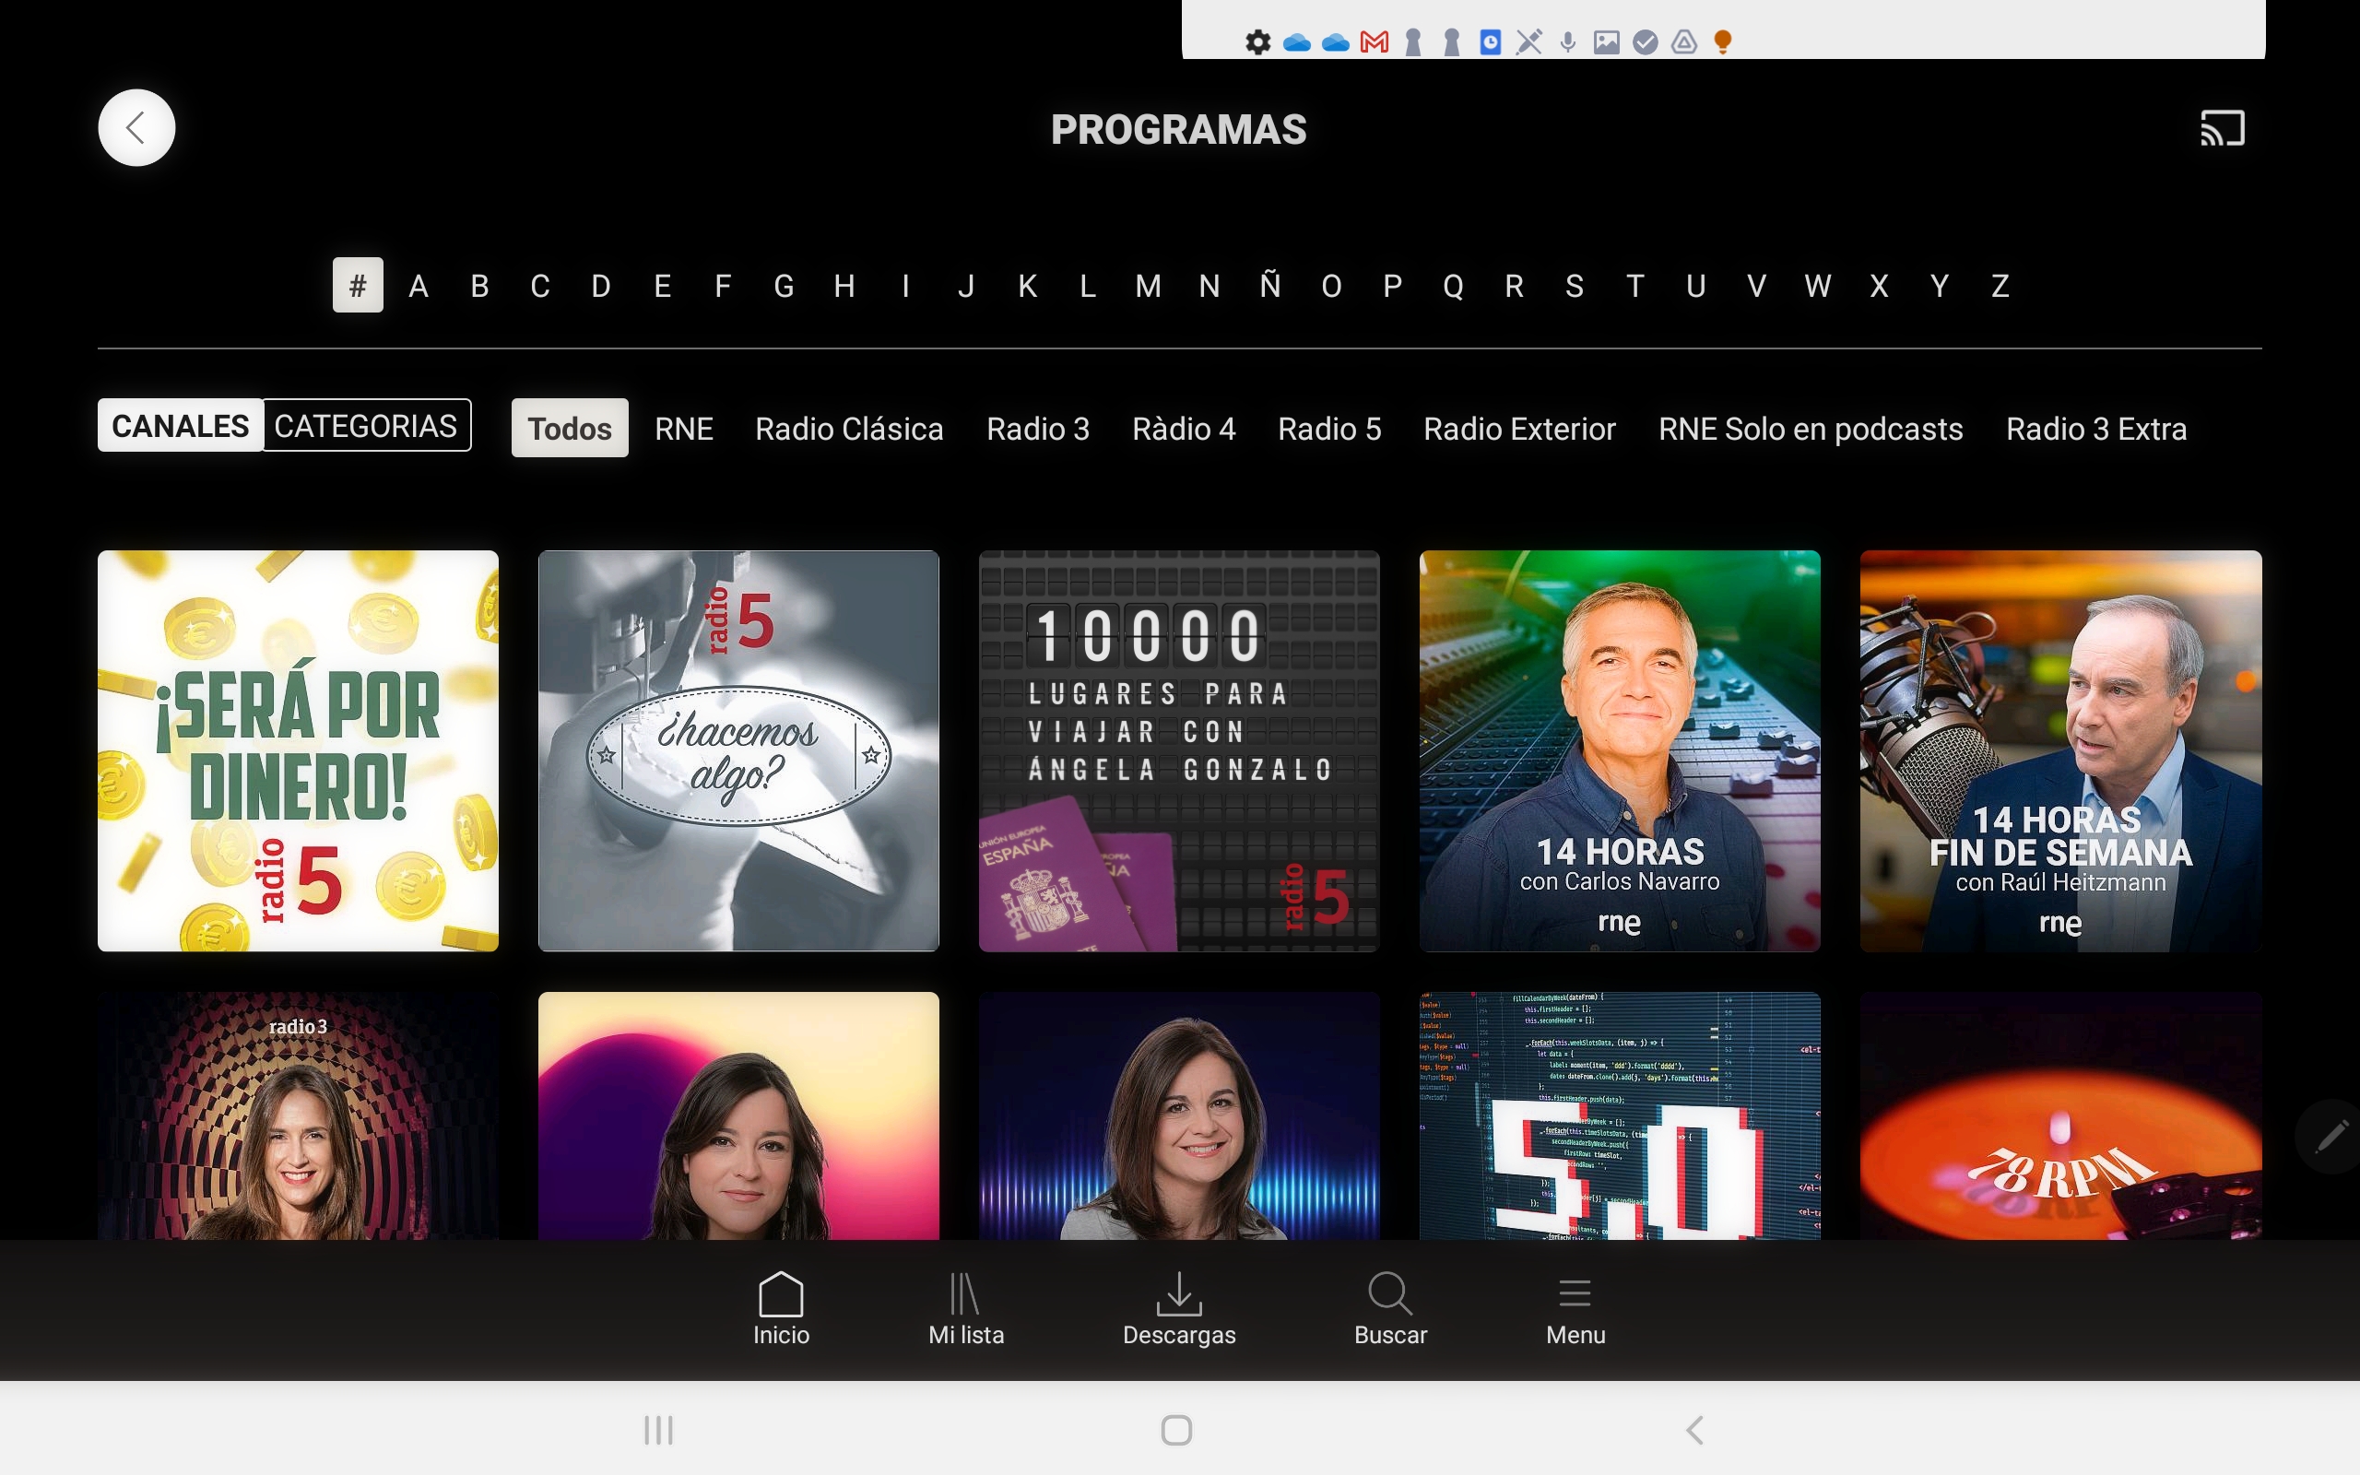Select the CANALES toggle
Screen dimensions: 2360x1475
click(x=181, y=426)
